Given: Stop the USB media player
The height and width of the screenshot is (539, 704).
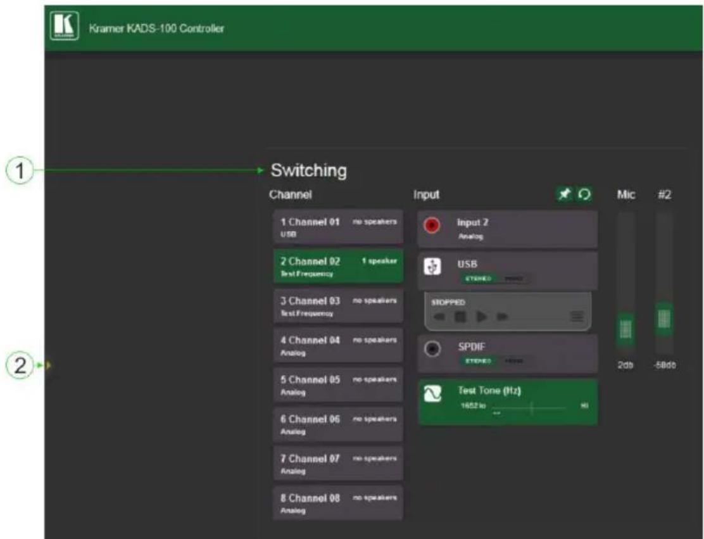Looking at the screenshot, I should point(460,317).
